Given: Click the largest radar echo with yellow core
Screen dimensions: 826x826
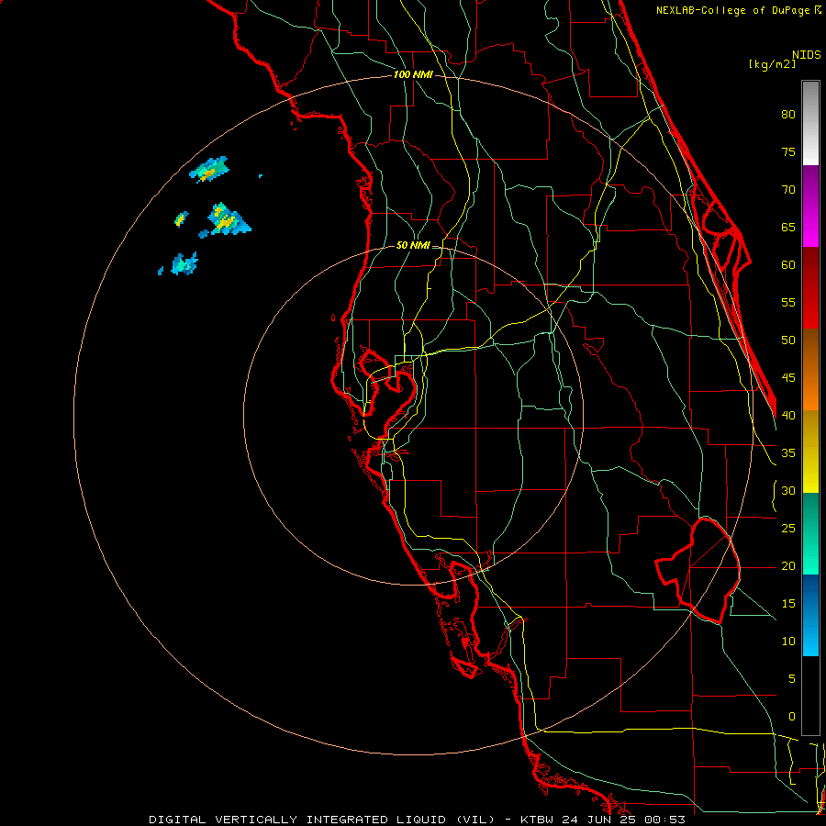Looking at the screenshot, I should [229, 219].
